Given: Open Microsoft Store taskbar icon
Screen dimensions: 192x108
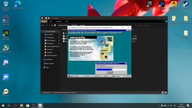Looking at the screenshot, I should coord(28,105).
